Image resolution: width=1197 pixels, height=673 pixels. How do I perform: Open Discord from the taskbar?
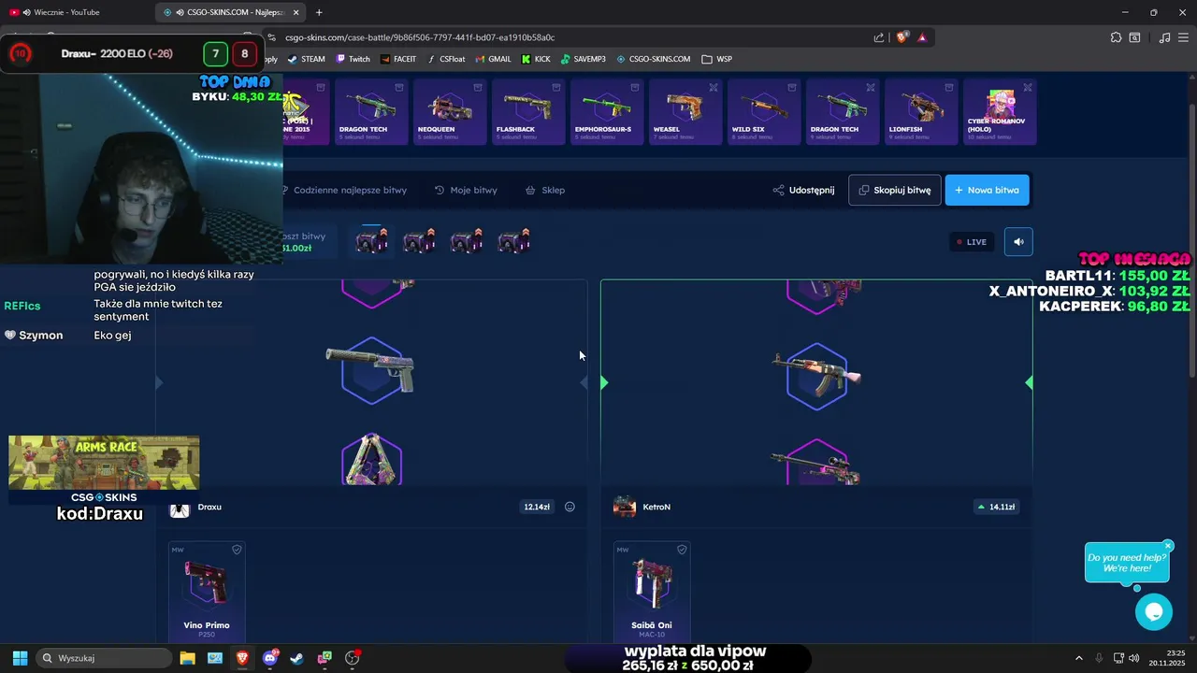point(270,658)
